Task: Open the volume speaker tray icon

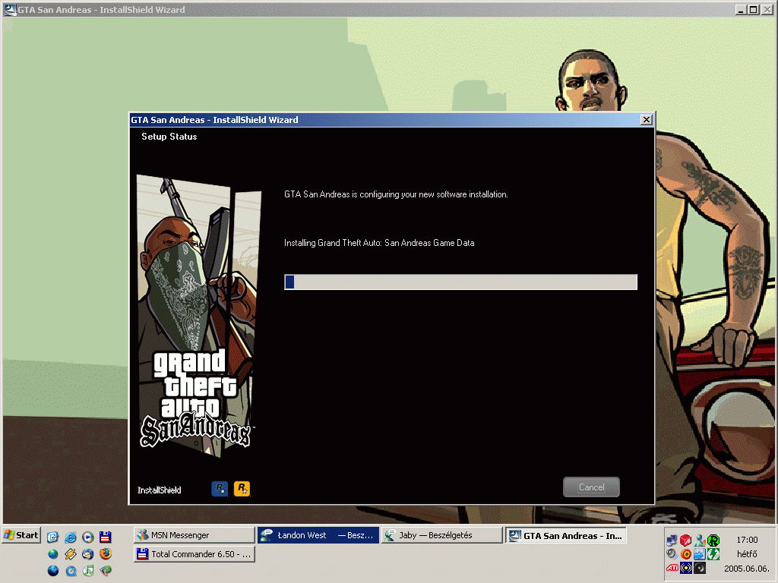Action: pos(672,554)
